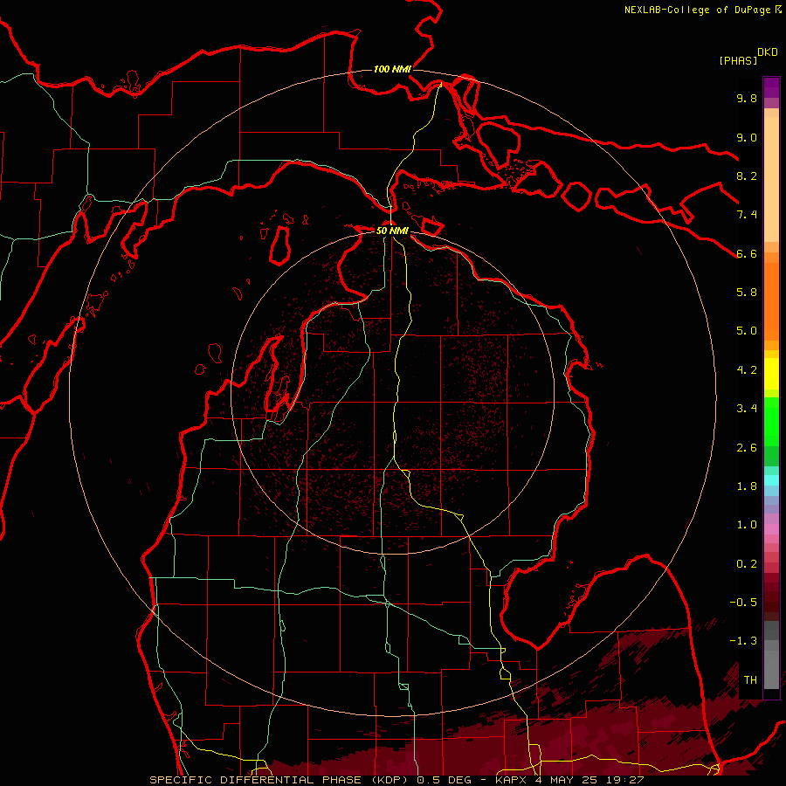Click the 100 NMI range ring label
The width and height of the screenshot is (786, 786).
tap(392, 69)
